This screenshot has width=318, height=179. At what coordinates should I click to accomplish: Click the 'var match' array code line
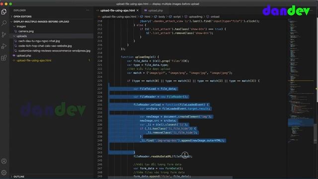coord(180,73)
